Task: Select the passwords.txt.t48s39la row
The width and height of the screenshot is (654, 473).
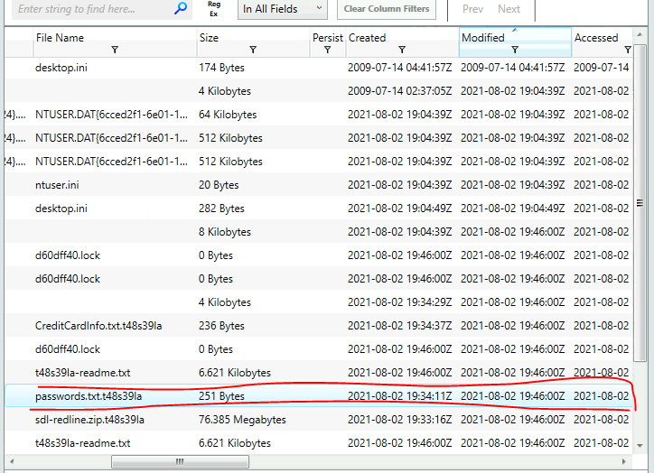Action: point(319,396)
